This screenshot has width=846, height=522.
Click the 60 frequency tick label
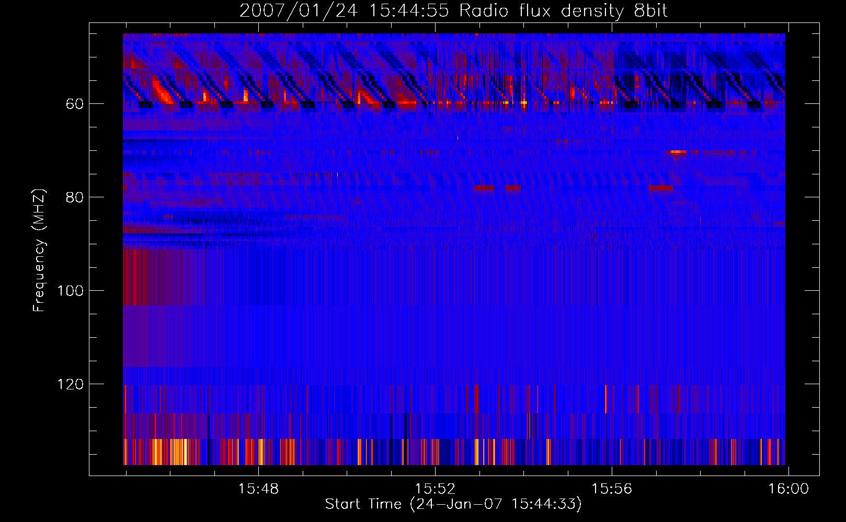[x=75, y=104]
